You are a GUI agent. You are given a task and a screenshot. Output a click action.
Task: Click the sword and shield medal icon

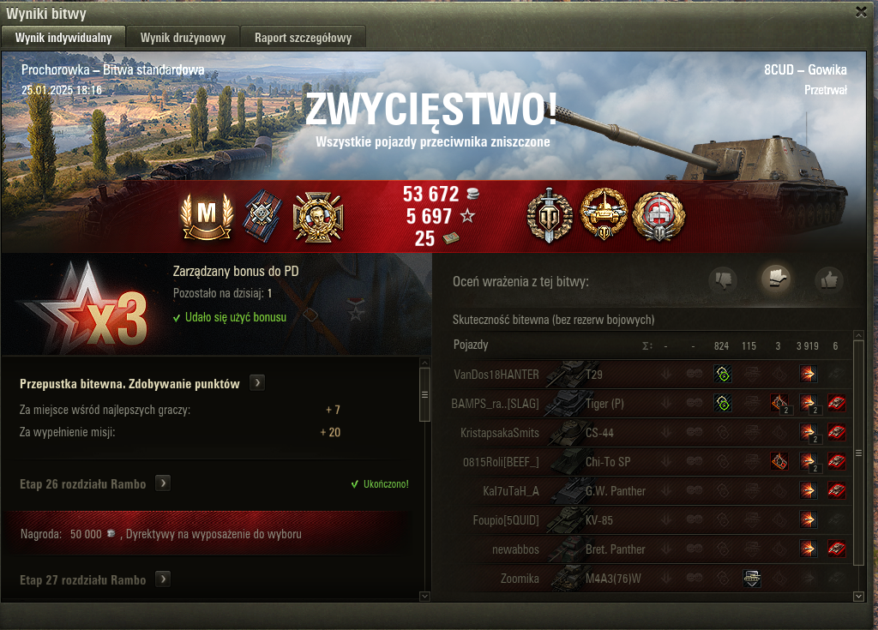[550, 215]
